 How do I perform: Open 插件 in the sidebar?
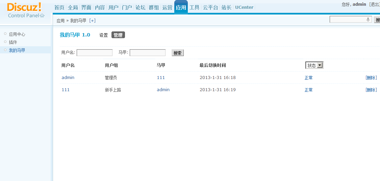pyautogui.click(x=13, y=42)
